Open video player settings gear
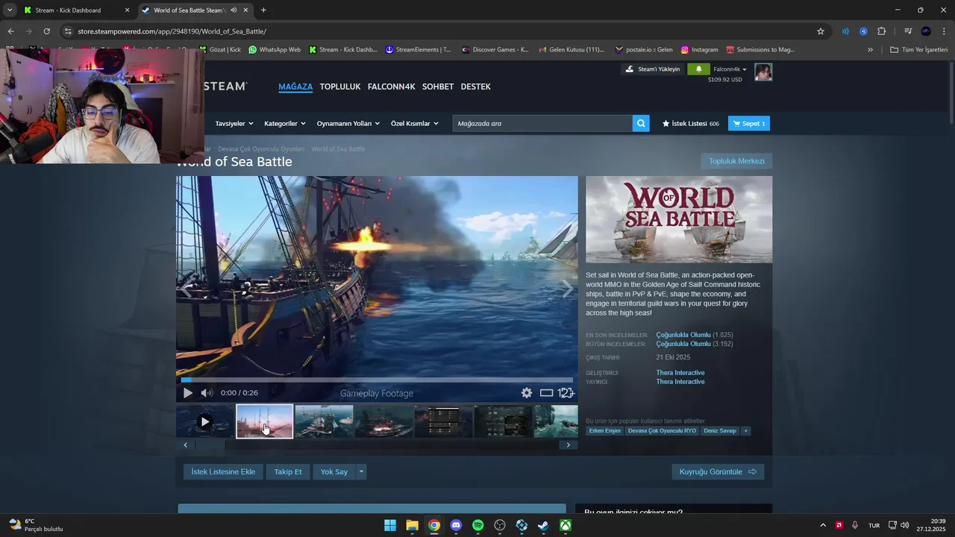The image size is (955, 537). click(x=527, y=393)
